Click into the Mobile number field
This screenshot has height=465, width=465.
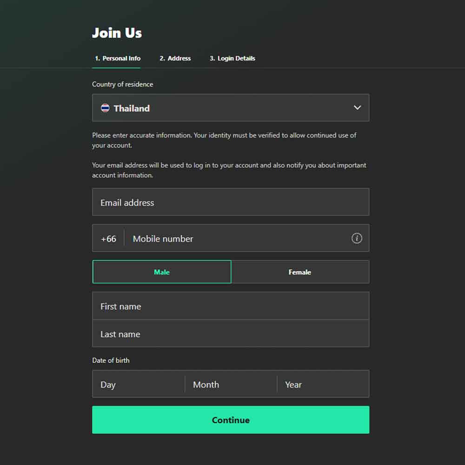coord(237,239)
